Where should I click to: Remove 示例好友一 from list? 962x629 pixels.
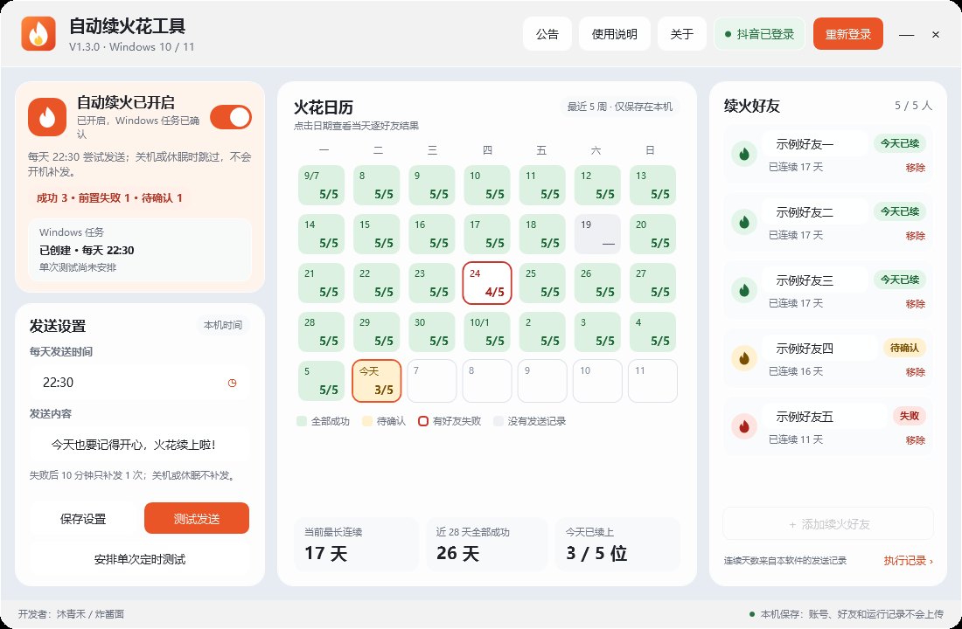tap(916, 168)
